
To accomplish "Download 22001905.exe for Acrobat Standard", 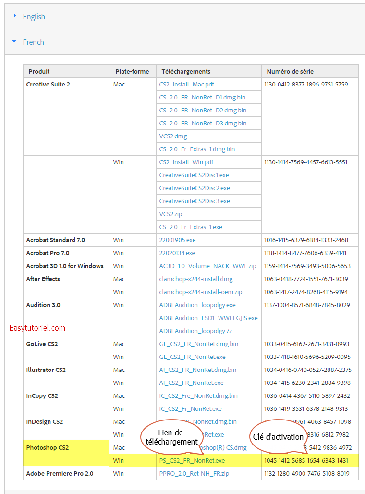I will tap(177, 240).
